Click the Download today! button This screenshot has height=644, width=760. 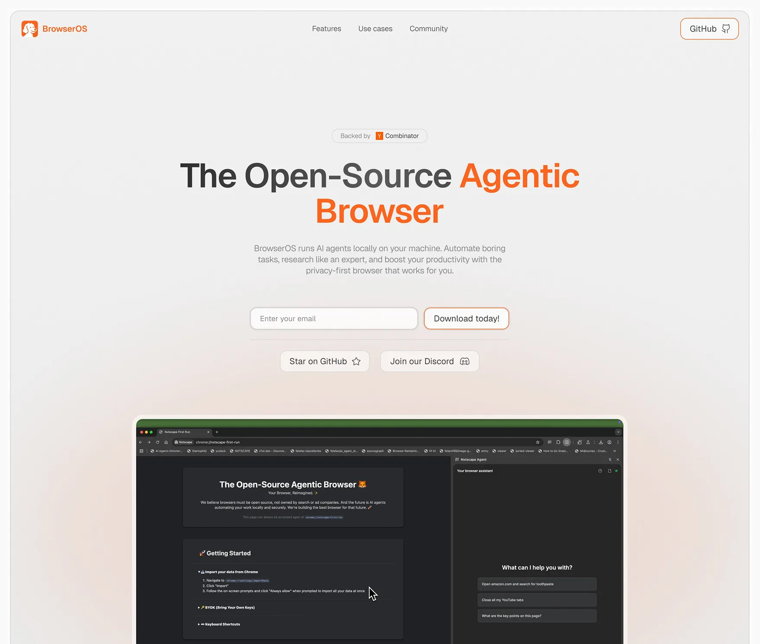[467, 319]
